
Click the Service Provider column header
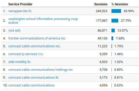pyautogui.click(x=20, y=4)
